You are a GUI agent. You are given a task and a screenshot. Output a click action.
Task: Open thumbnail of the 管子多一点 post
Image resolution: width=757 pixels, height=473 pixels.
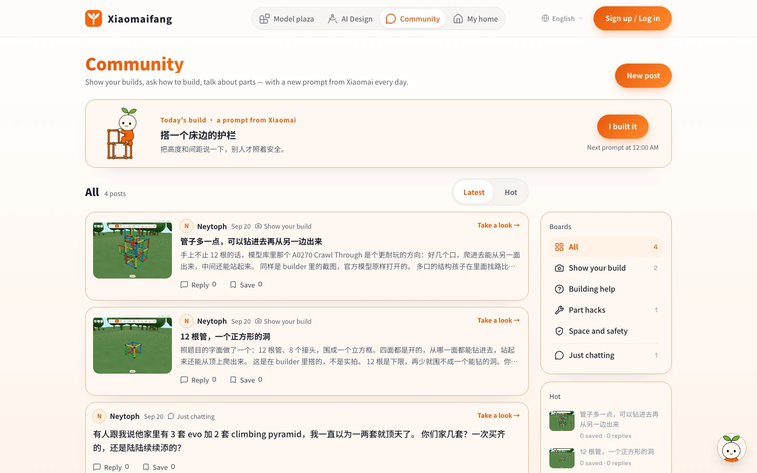click(132, 250)
